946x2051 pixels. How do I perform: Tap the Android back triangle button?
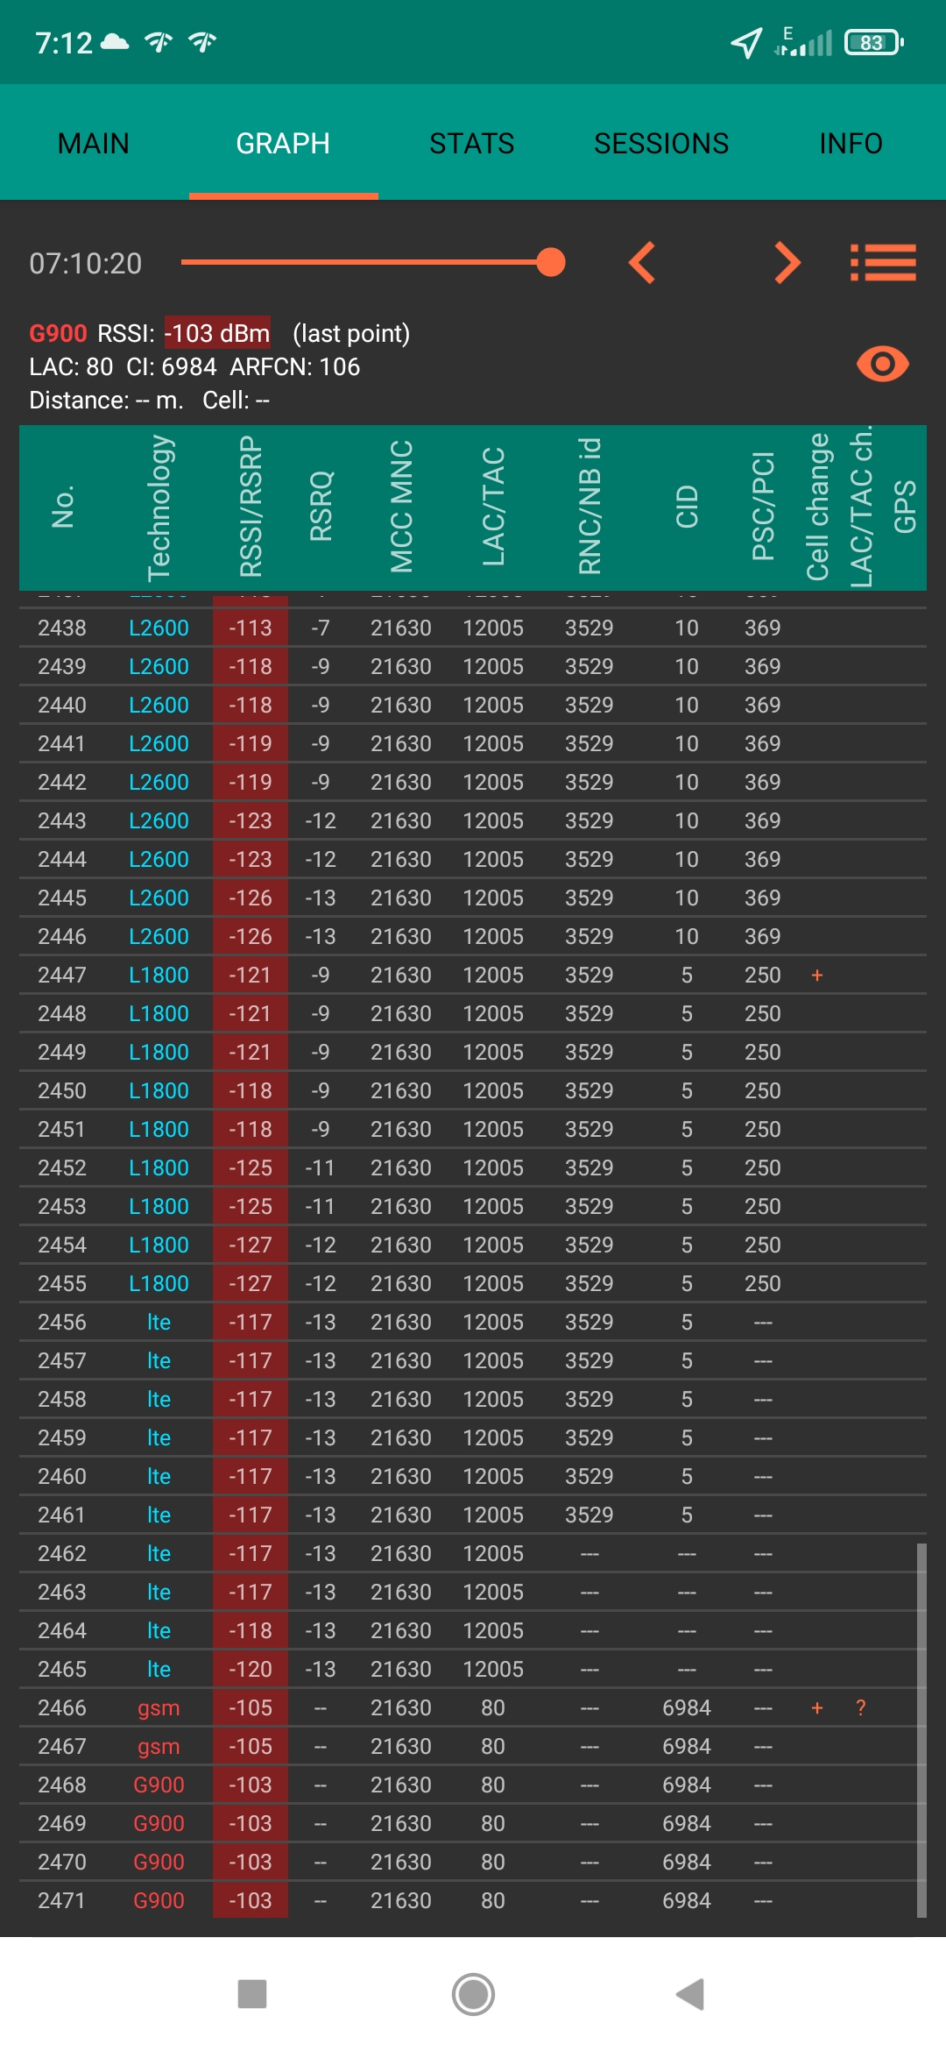691,1994
